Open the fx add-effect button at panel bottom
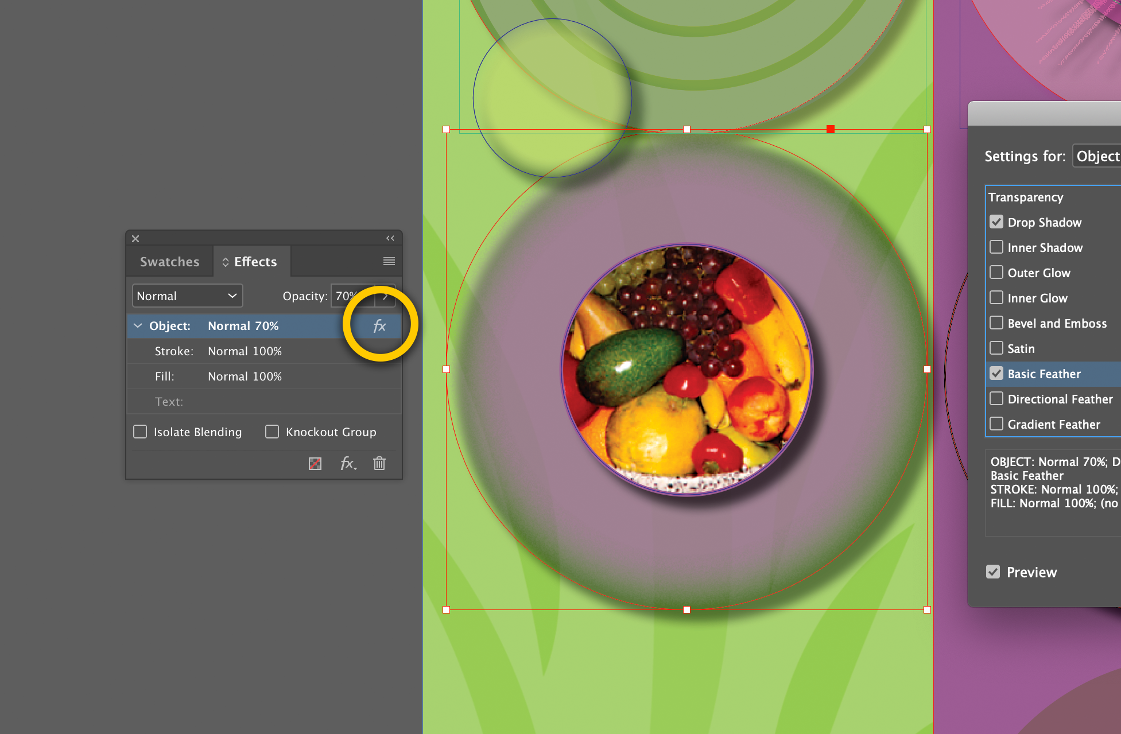 (x=348, y=463)
